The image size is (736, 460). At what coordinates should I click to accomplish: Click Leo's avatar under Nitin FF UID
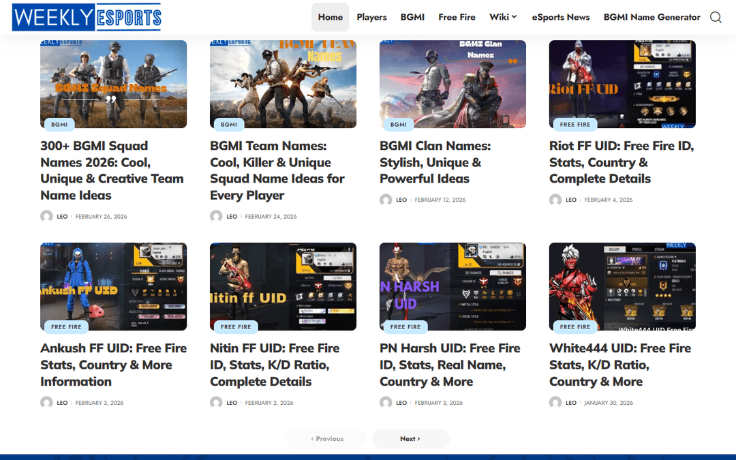[x=216, y=403]
